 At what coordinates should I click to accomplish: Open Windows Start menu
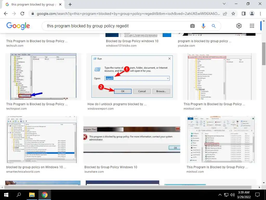pos(6,195)
